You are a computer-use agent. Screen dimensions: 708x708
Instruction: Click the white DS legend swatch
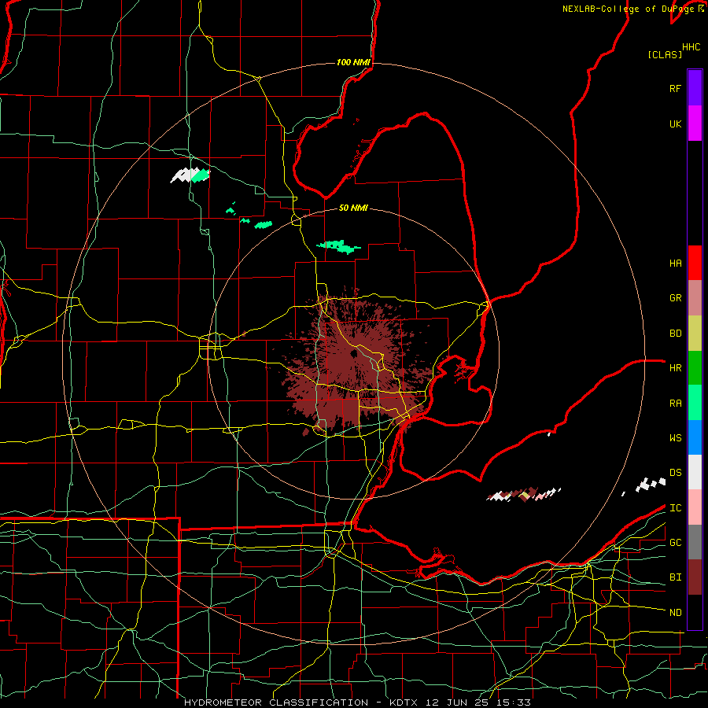695,472
